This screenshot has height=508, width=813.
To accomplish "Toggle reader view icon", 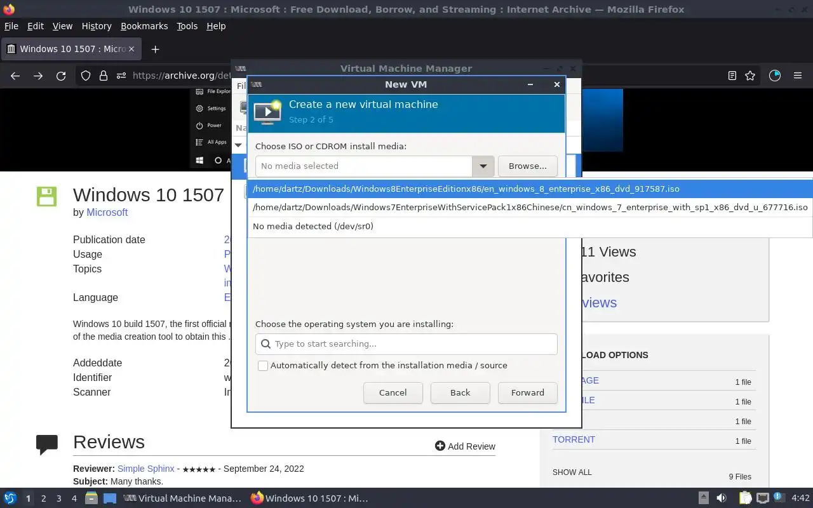I will [732, 76].
